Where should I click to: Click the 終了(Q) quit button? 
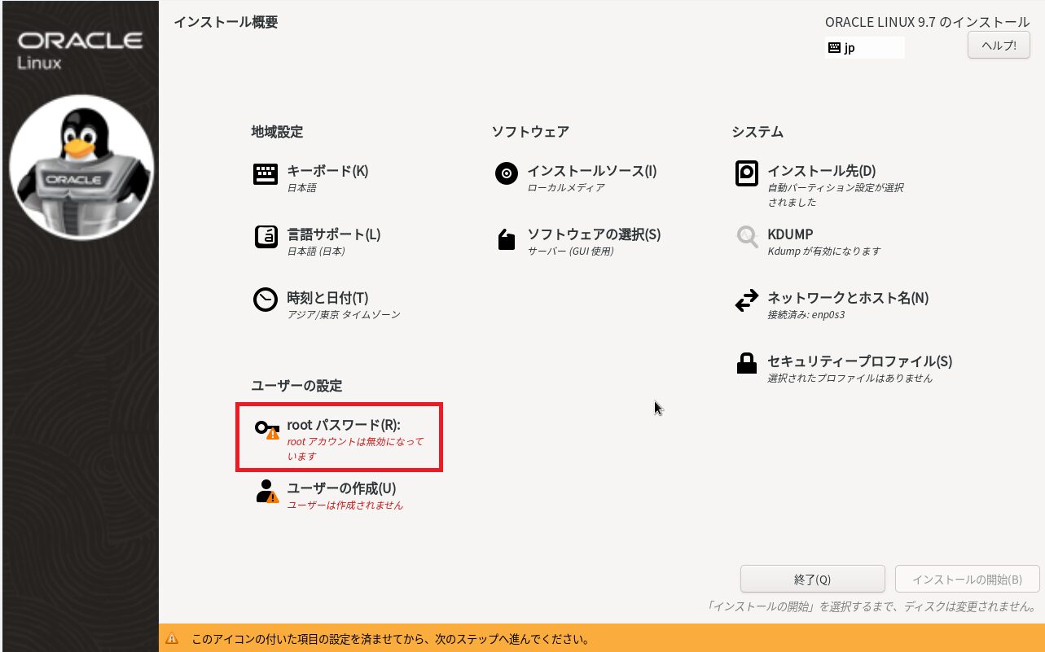point(812,580)
